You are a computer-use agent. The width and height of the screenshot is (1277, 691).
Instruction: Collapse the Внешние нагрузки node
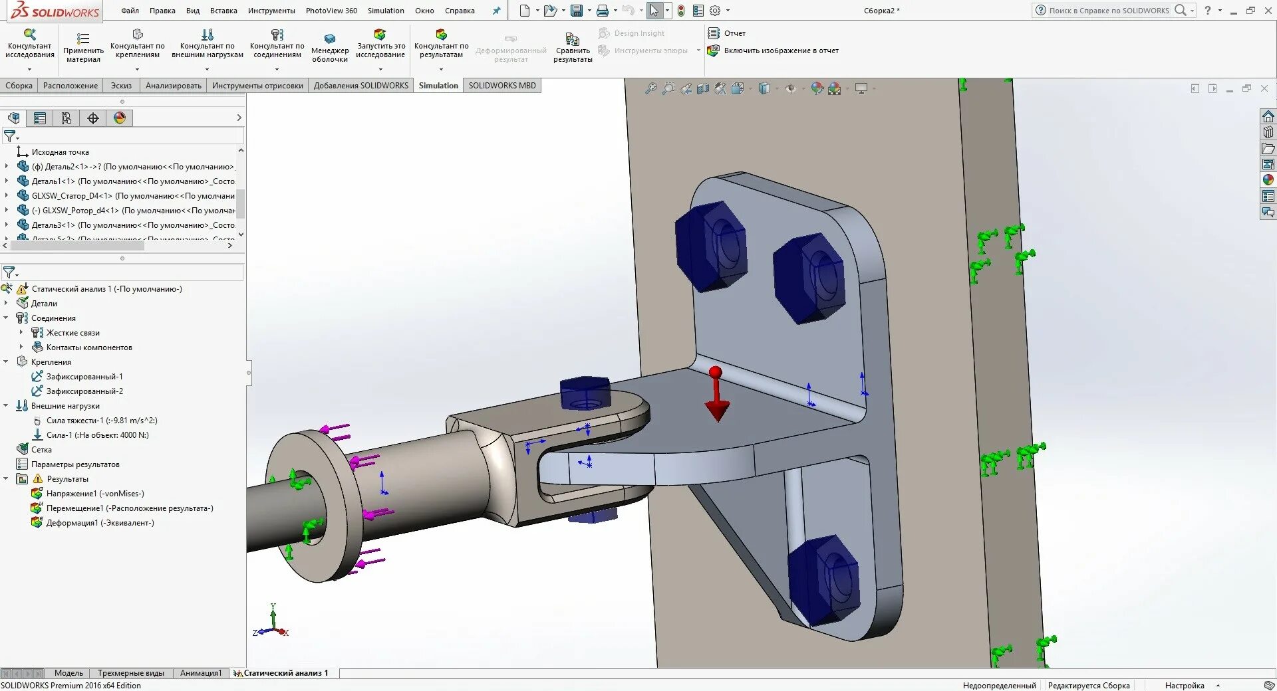[7, 405]
